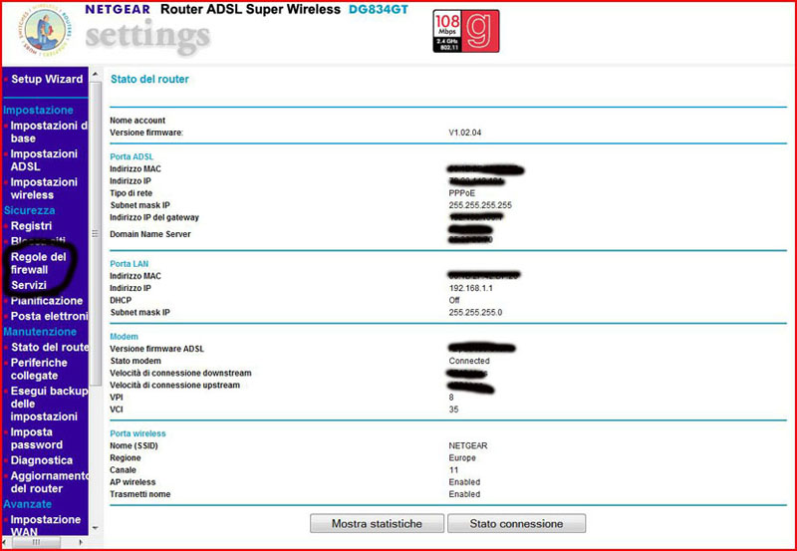797x551 pixels.
Task: Click the sidebar scroll down arrow
Action: point(95,529)
